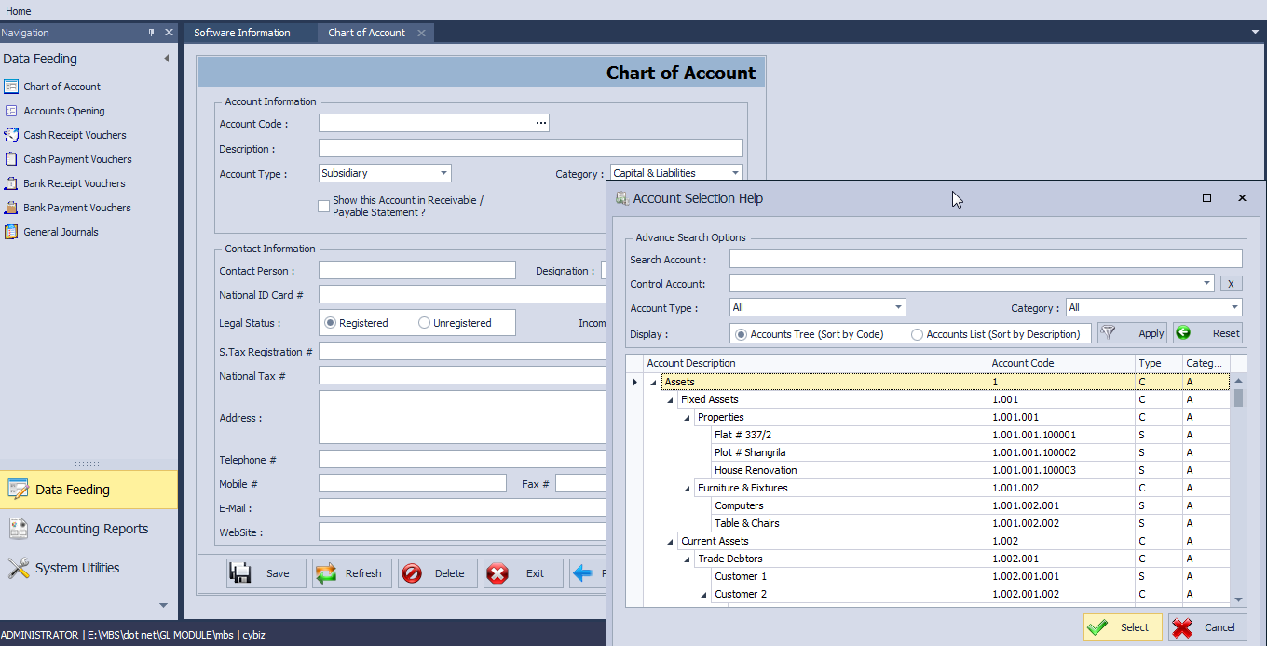1267x646 pixels.
Task: Click the scroll down arrow in accounts tree
Action: tap(1238, 600)
